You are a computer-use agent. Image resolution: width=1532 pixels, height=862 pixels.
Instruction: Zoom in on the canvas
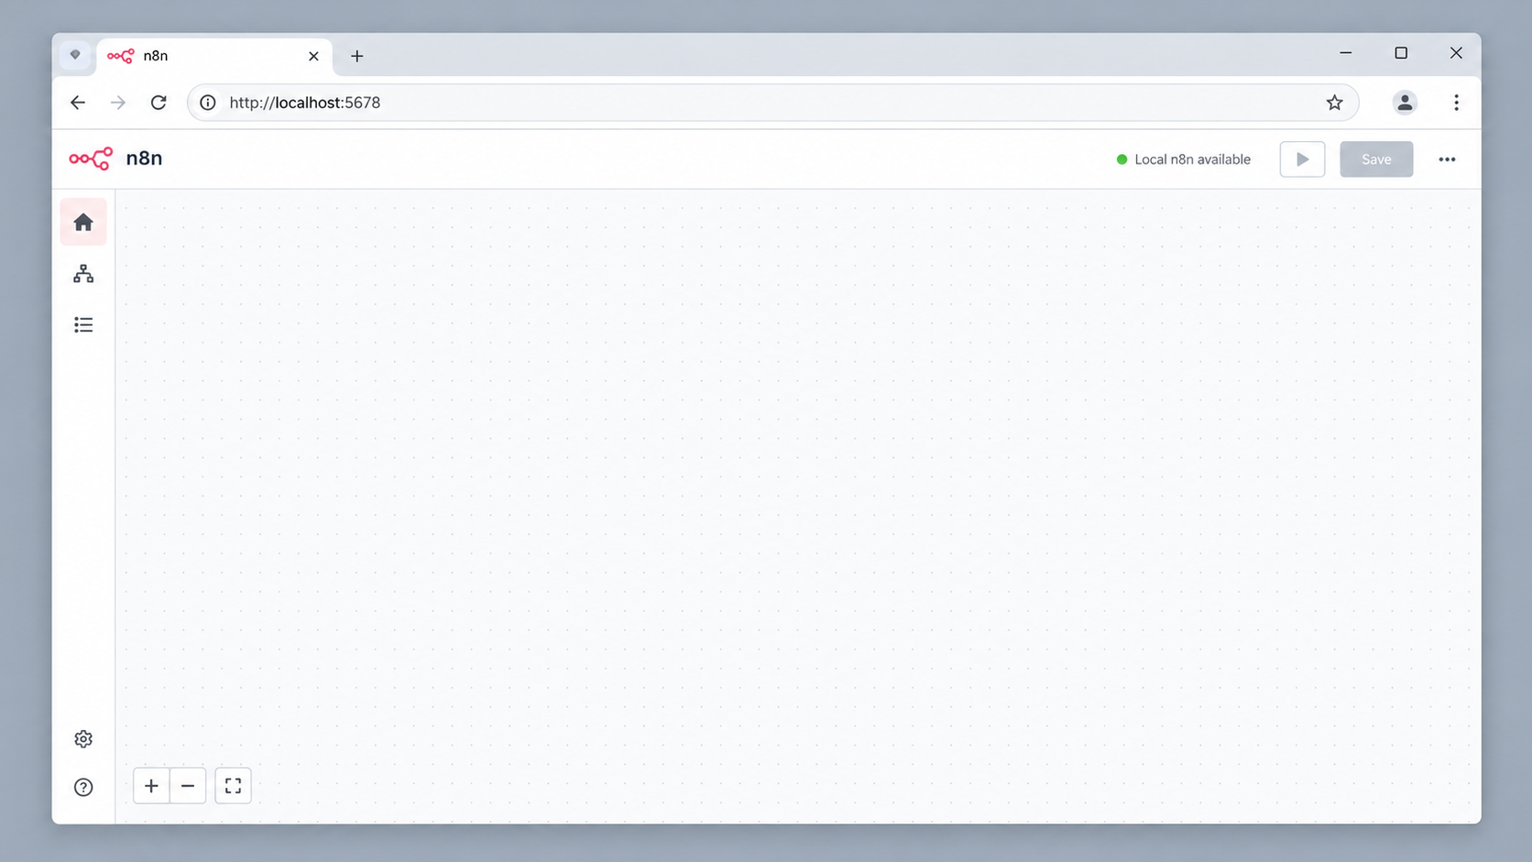151,786
